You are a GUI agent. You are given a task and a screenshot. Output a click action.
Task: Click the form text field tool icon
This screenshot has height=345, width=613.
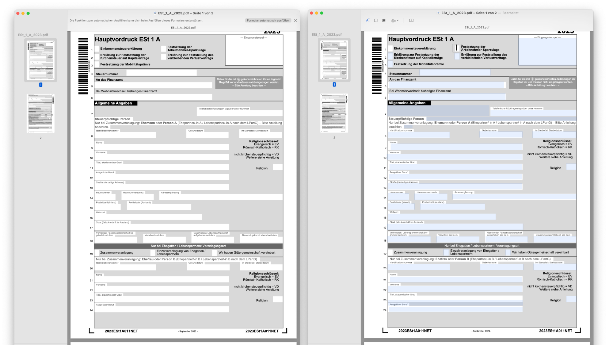point(411,21)
